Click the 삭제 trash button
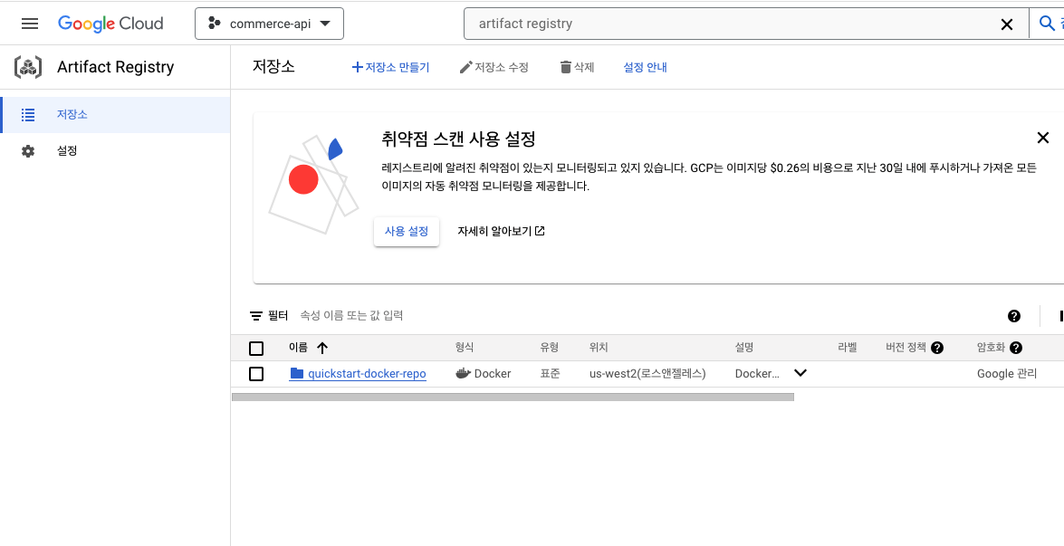Screen dimensions: 1064x546 pos(577,67)
